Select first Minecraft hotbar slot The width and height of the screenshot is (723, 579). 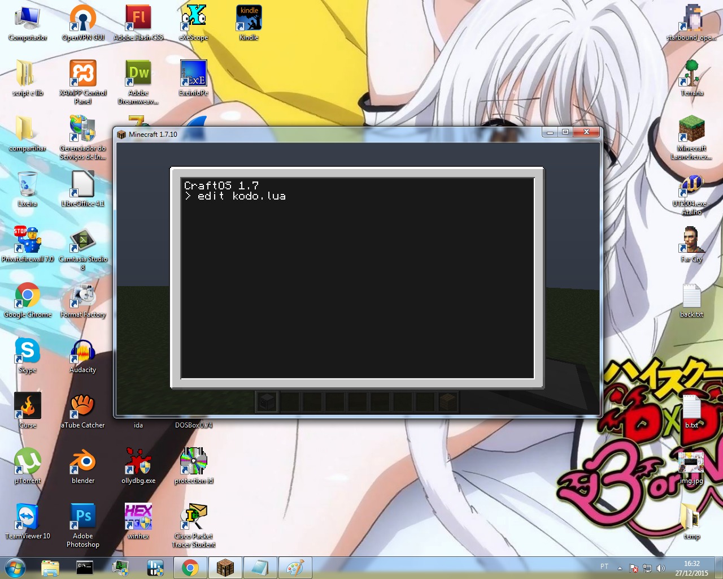267,401
